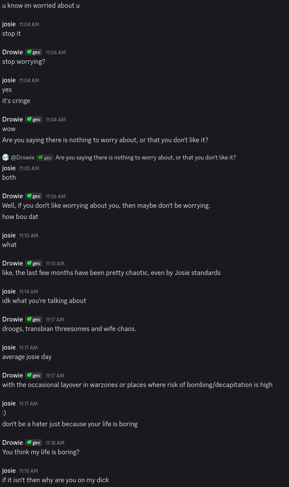Open josie's profile from the "stop it" message
This screenshot has height=487, width=289.
(9, 24)
